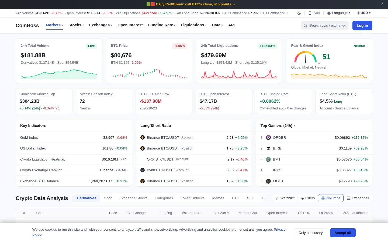Open the Gold Index row
Screen dimensions: 388x242
pos(74,137)
